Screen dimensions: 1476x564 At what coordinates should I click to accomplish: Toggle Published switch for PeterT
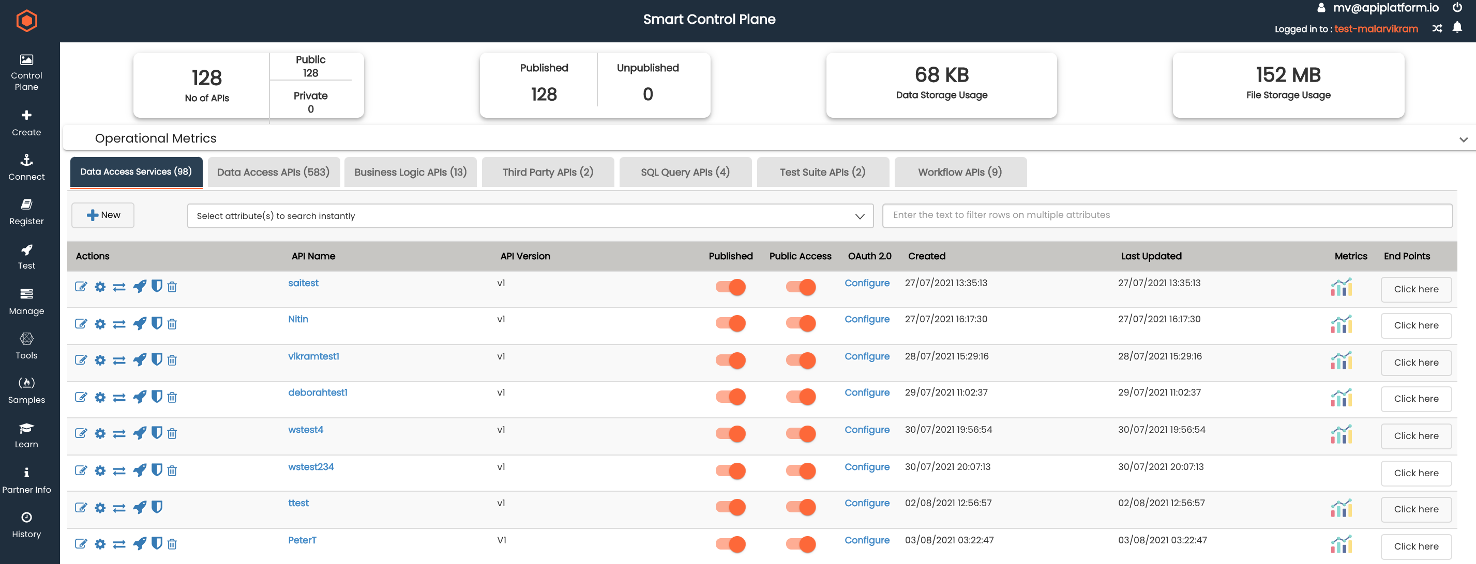pos(732,545)
